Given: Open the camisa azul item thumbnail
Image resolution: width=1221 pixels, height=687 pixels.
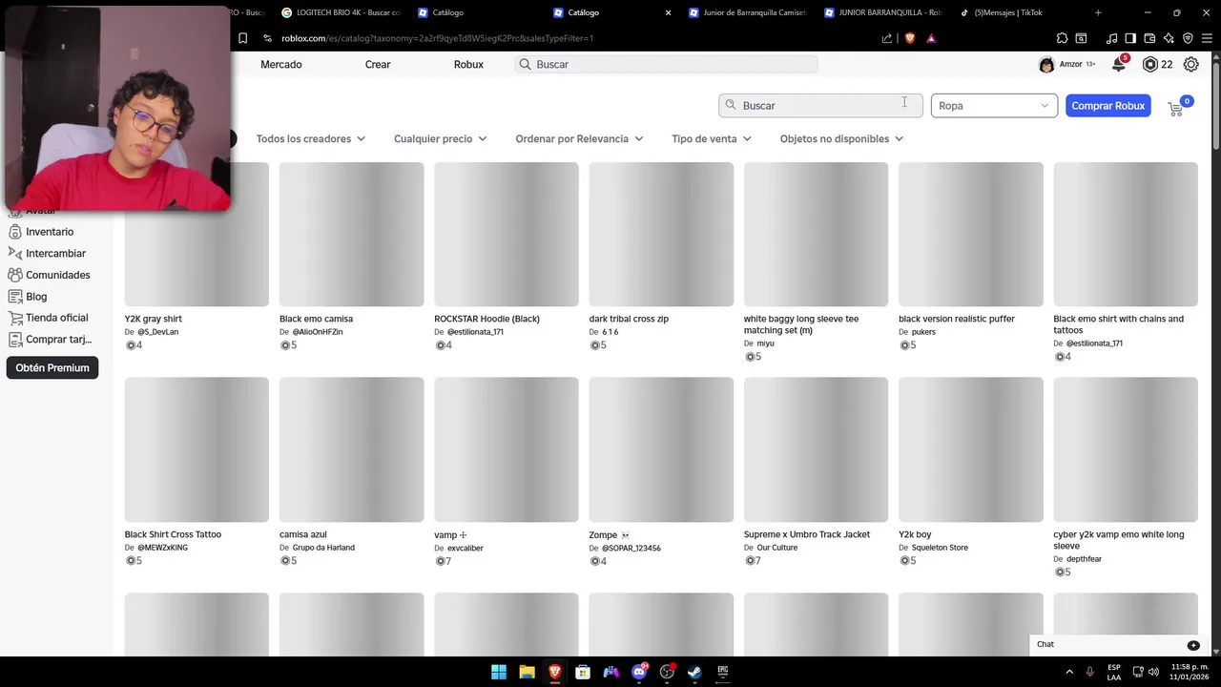Looking at the screenshot, I should click(x=351, y=449).
